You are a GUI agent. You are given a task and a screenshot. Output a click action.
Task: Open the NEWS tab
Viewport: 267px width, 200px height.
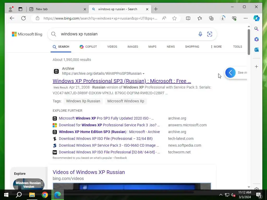click(171, 47)
